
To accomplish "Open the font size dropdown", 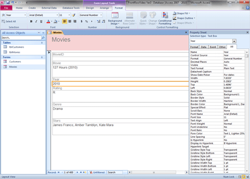I will pyautogui.click(x=69, y=15).
